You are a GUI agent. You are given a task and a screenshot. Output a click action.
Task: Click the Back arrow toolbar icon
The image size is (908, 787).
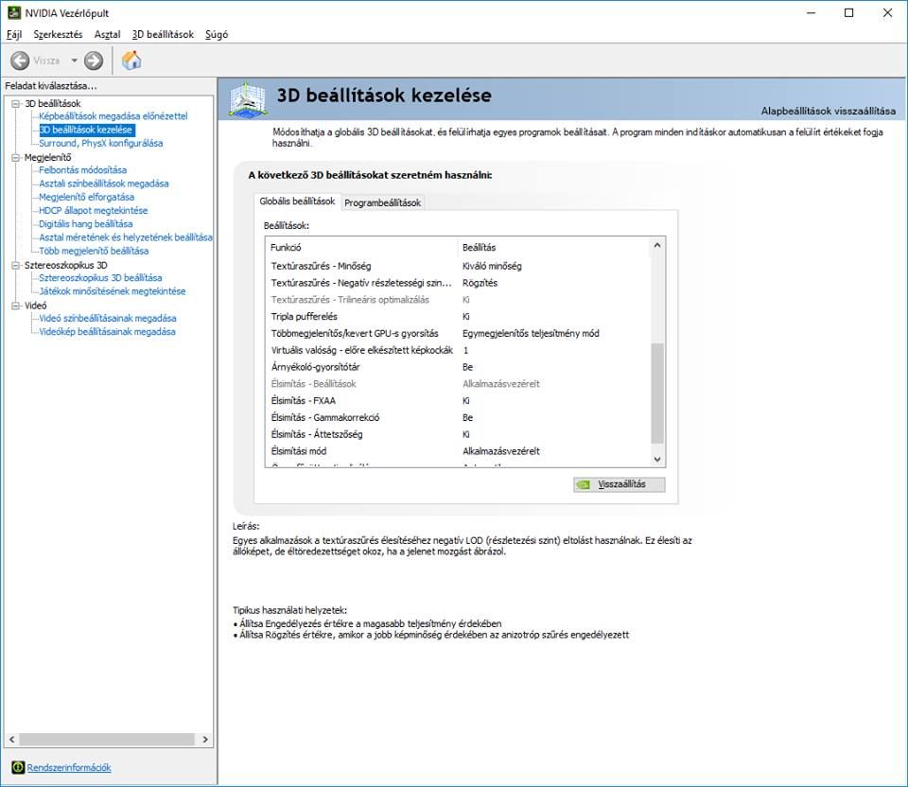(20, 61)
